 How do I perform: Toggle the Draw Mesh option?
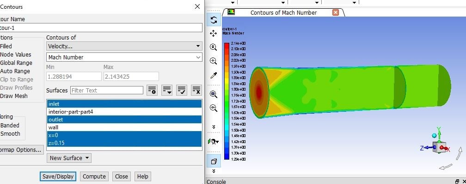point(14,96)
